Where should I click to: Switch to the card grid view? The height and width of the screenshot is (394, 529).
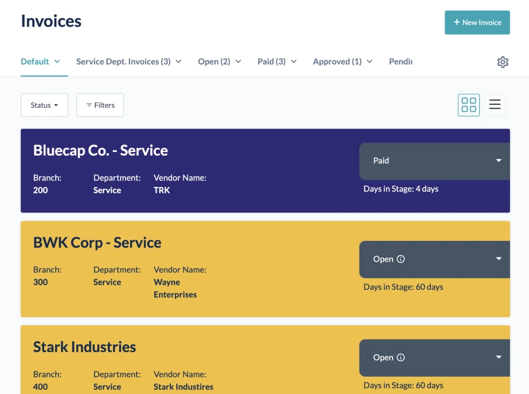(468, 105)
